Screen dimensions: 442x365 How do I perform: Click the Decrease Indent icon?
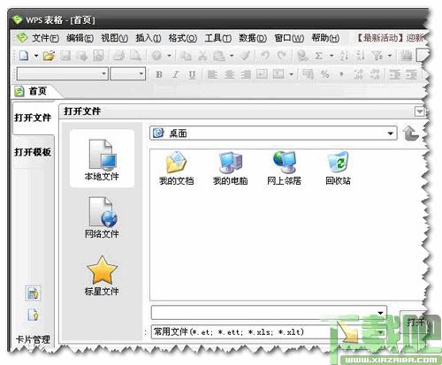pos(395,74)
